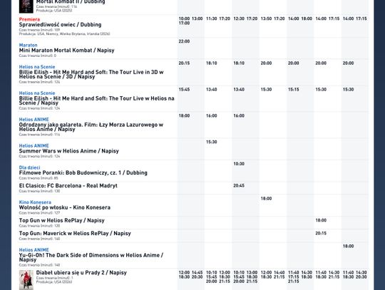
Task: Select 15:30 Summer Wars showing
Action: 212,142
